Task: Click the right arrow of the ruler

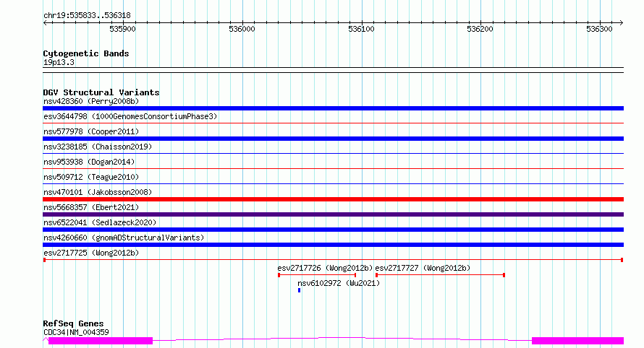Action: [x=622, y=23]
